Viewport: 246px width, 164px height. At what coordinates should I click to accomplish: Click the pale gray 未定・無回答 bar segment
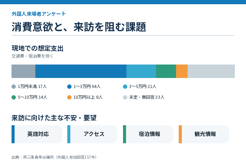(211, 71)
